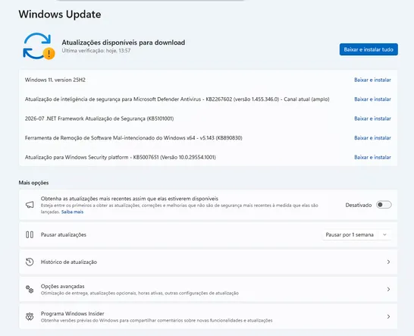Toggle the latest updates switch labeled Desativado
Screen dimensions: 414x336
pyautogui.click(x=384, y=205)
